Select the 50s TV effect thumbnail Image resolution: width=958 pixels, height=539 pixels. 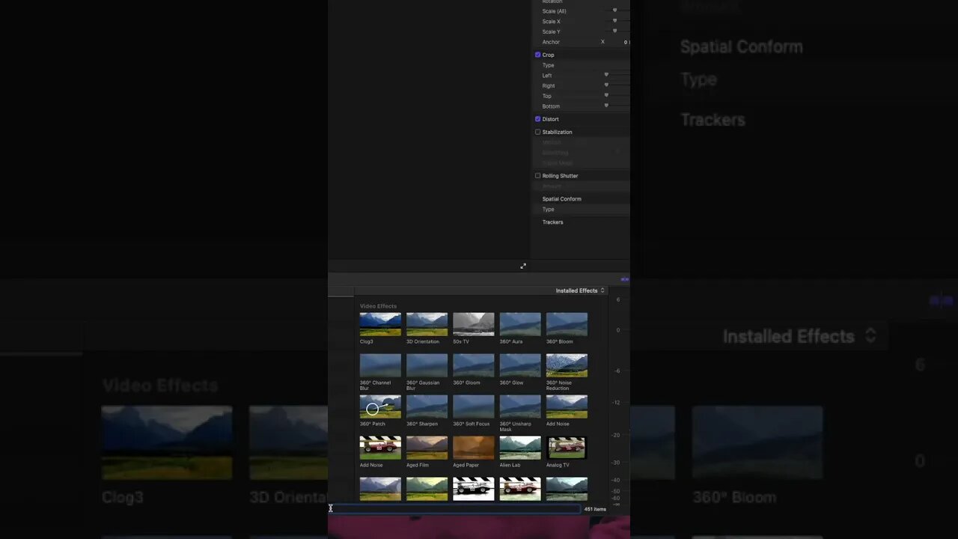coord(474,324)
